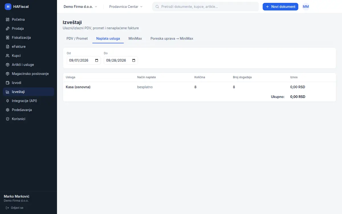Viewport: 342px width, 214px height.
Task: Click the Broj događaja column header
Action: [x=242, y=77]
